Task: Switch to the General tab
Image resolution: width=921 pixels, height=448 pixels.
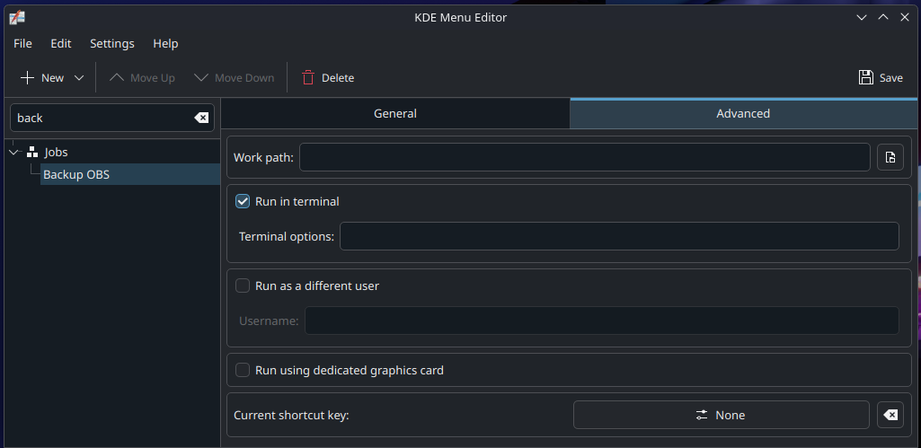Action: (395, 113)
